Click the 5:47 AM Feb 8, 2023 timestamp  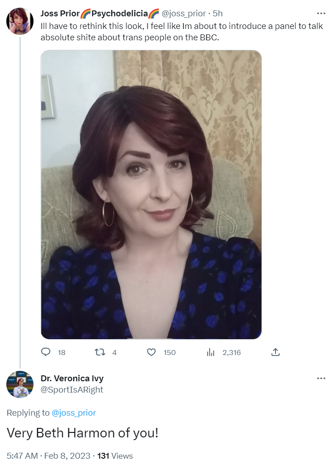coord(48,456)
